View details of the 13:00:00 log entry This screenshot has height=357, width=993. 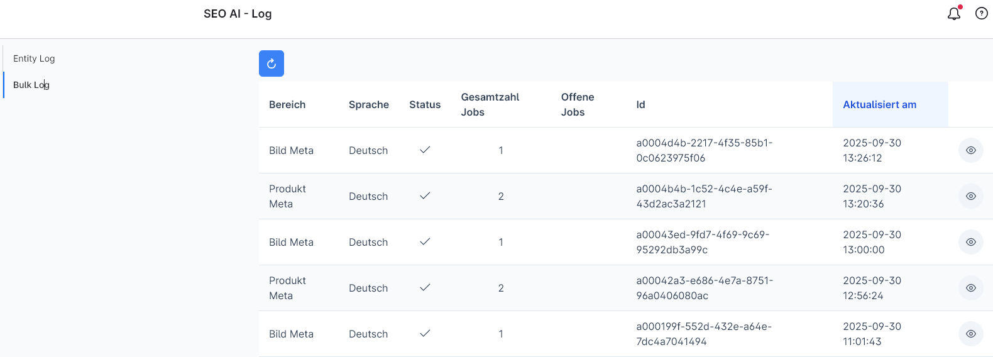(x=970, y=242)
